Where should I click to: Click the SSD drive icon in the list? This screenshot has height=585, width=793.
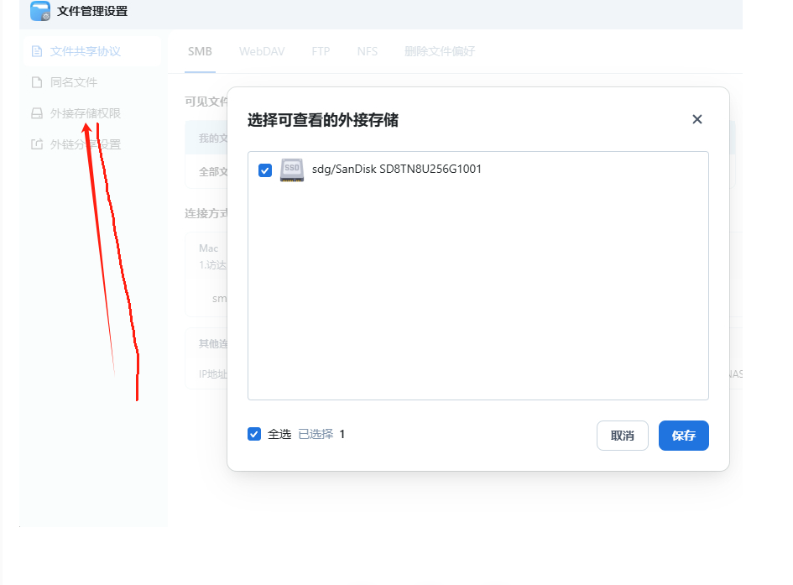click(x=292, y=170)
